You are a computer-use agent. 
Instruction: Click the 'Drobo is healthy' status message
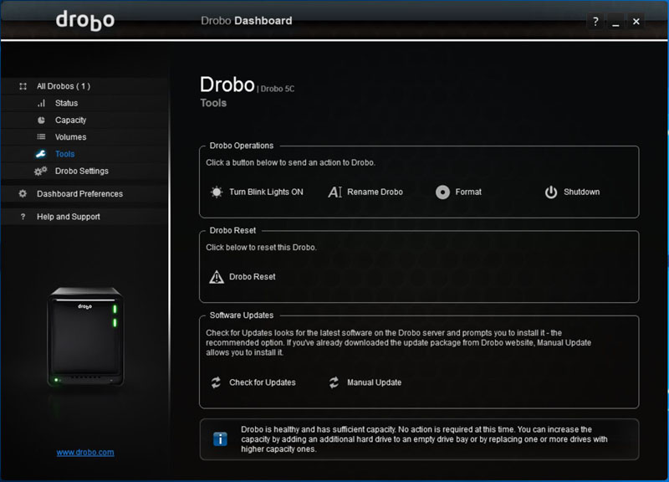(424, 439)
